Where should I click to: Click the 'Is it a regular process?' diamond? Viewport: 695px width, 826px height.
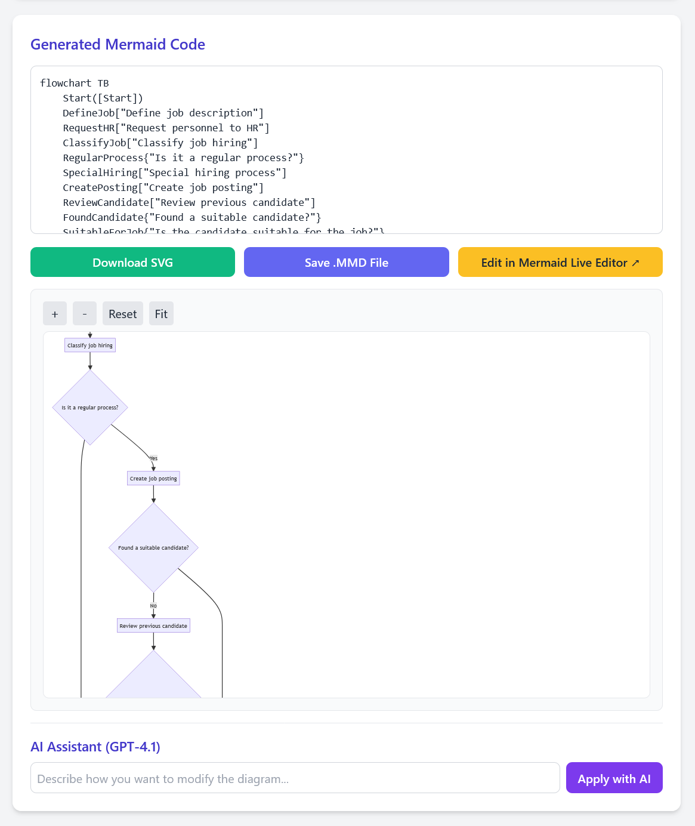90,408
